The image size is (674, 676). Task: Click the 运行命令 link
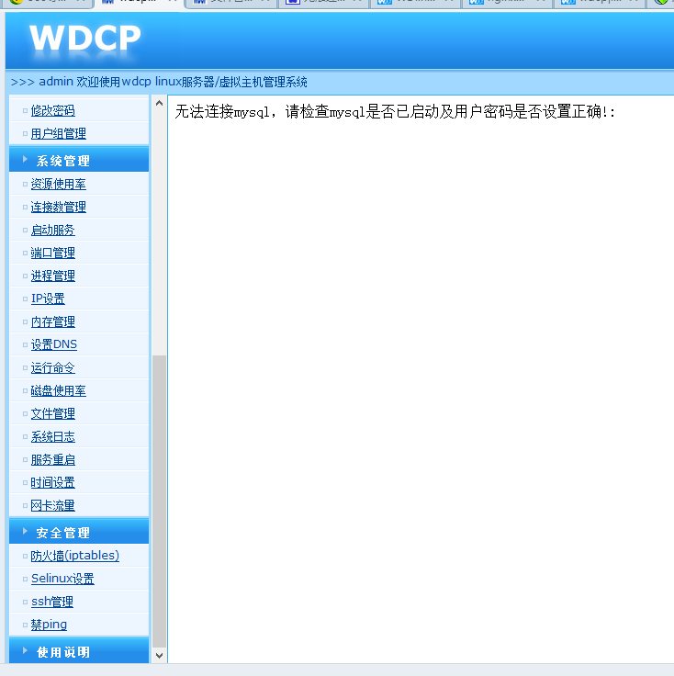(52, 367)
